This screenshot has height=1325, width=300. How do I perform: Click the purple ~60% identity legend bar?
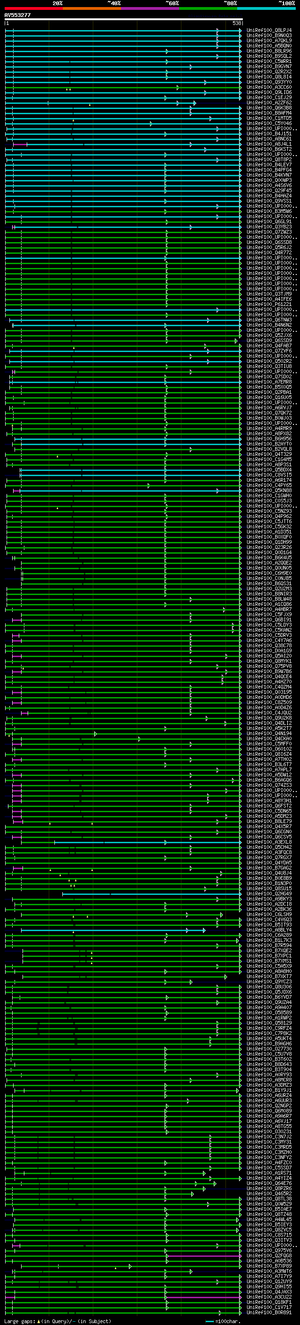point(150,8)
